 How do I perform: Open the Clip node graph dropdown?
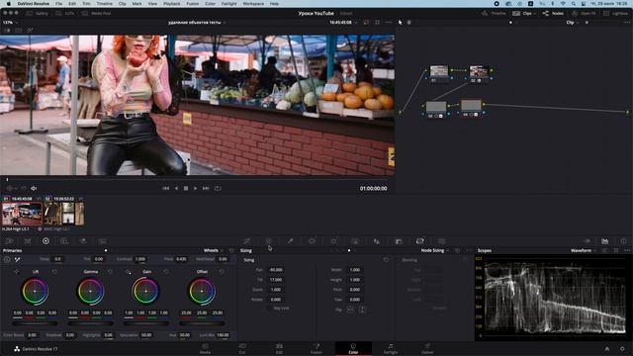572,23
